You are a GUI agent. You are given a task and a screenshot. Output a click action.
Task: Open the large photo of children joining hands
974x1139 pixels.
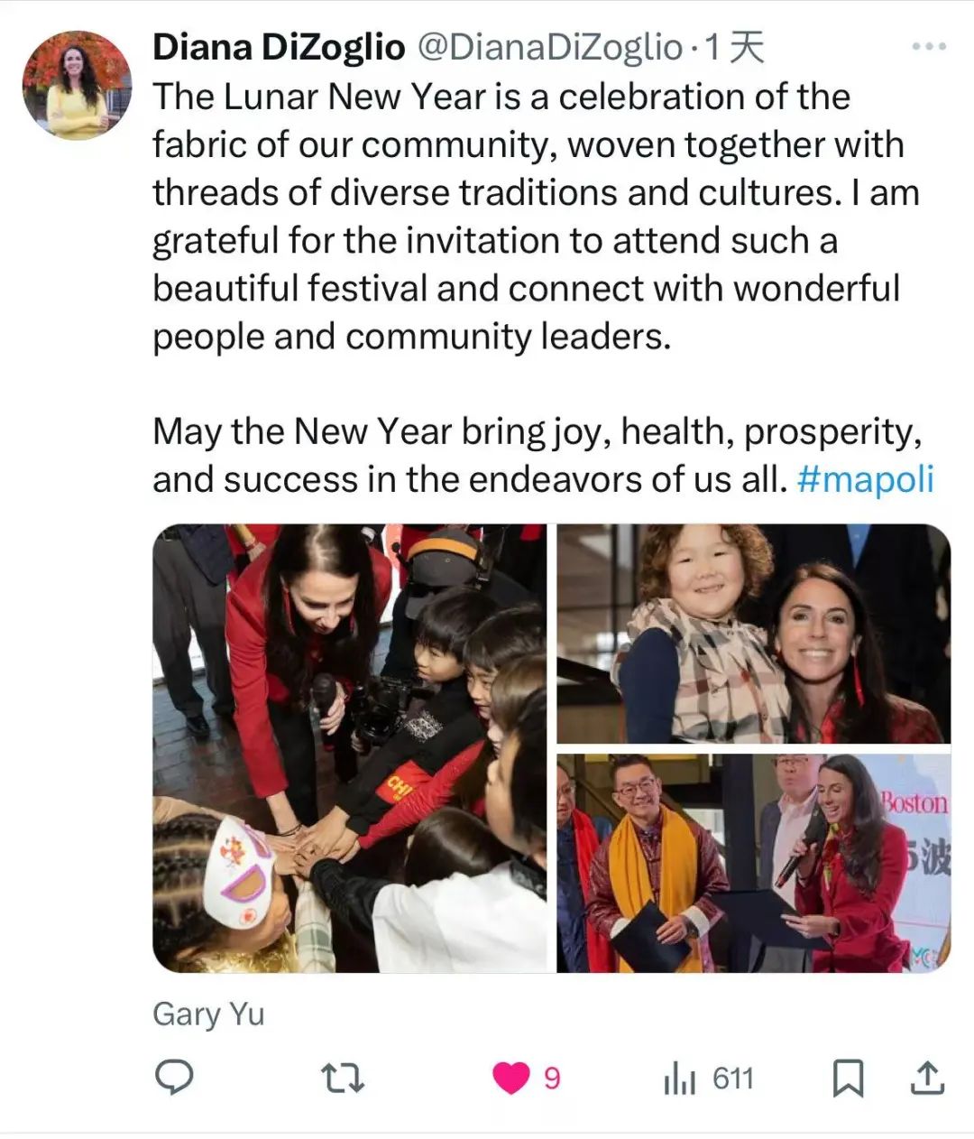[350, 748]
